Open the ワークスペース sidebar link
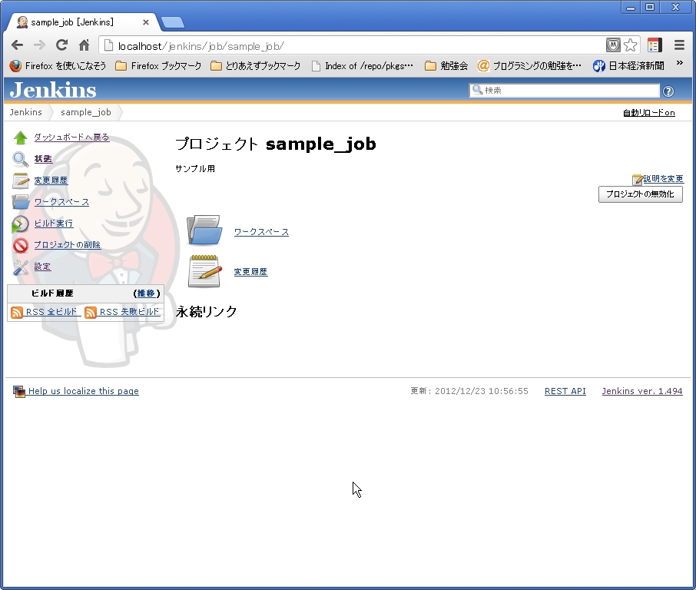Screen dimensions: 696x590 [61, 202]
